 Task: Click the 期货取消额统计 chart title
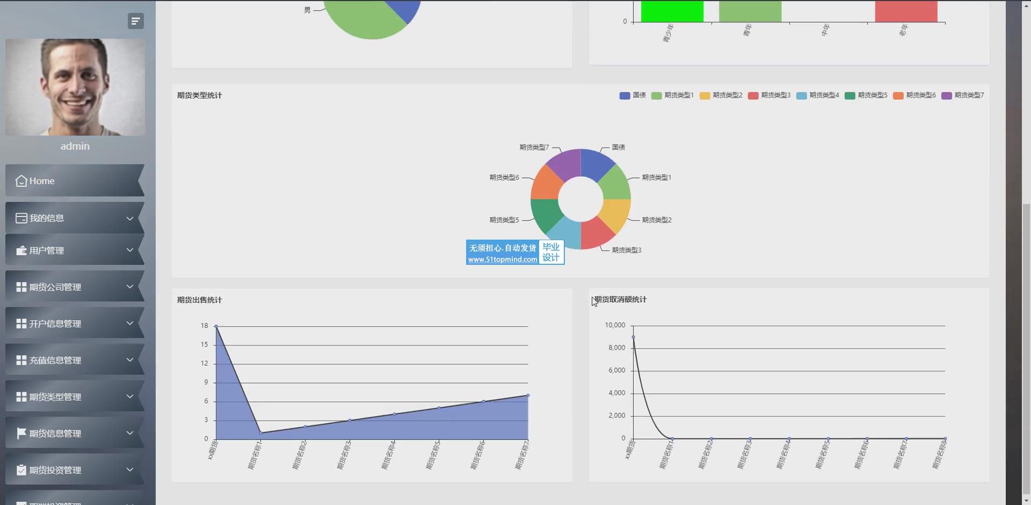click(x=620, y=300)
